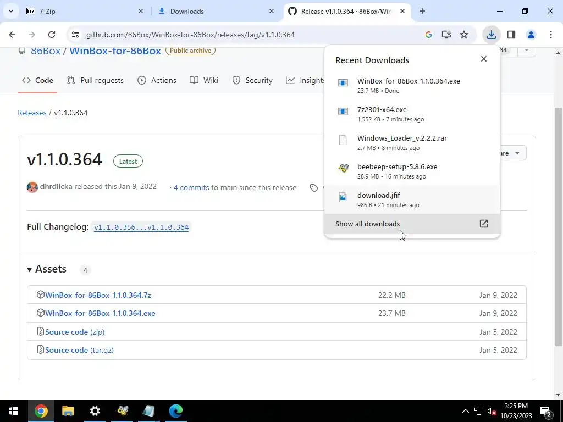Open Settings from the taskbar
The height and width of the screenshot is (422, 563).
point(95,411)
